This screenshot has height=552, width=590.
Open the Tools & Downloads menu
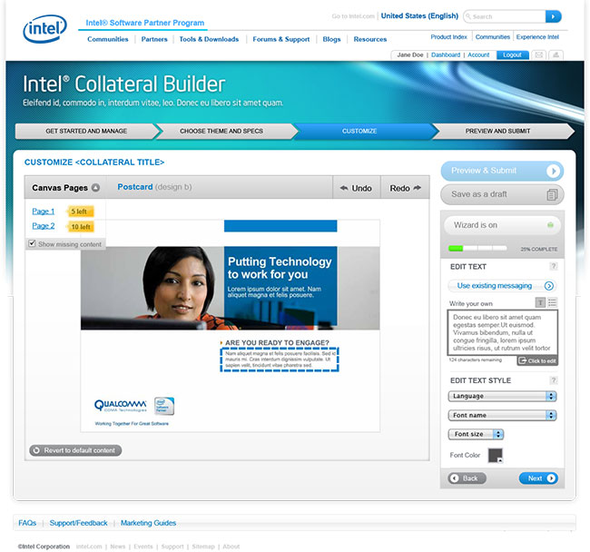point(209,39)
